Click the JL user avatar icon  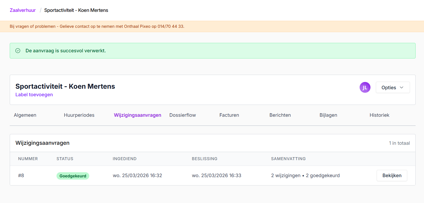point(365,87)
